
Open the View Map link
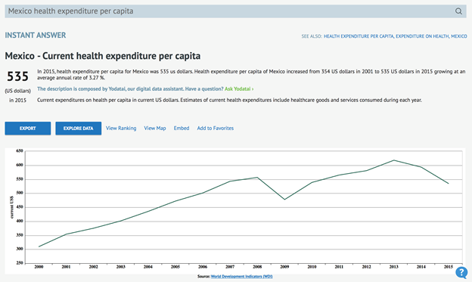pyautogui.click(x=155, y=129)
